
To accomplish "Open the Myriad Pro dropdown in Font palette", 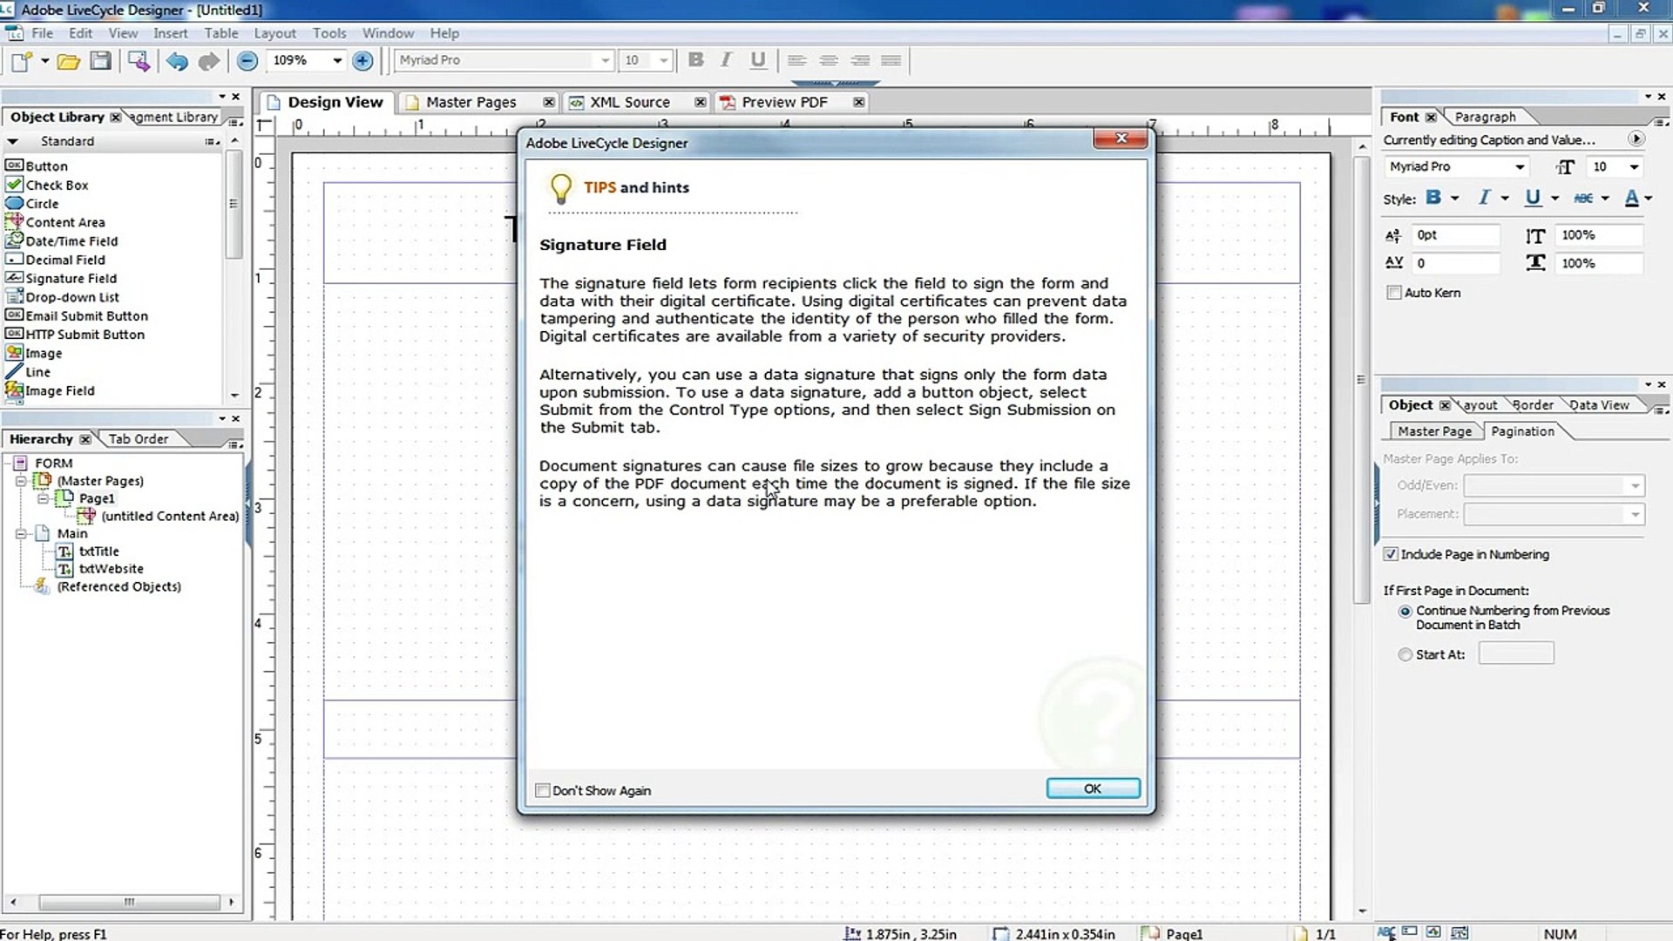I will (x=1520, y=166).
